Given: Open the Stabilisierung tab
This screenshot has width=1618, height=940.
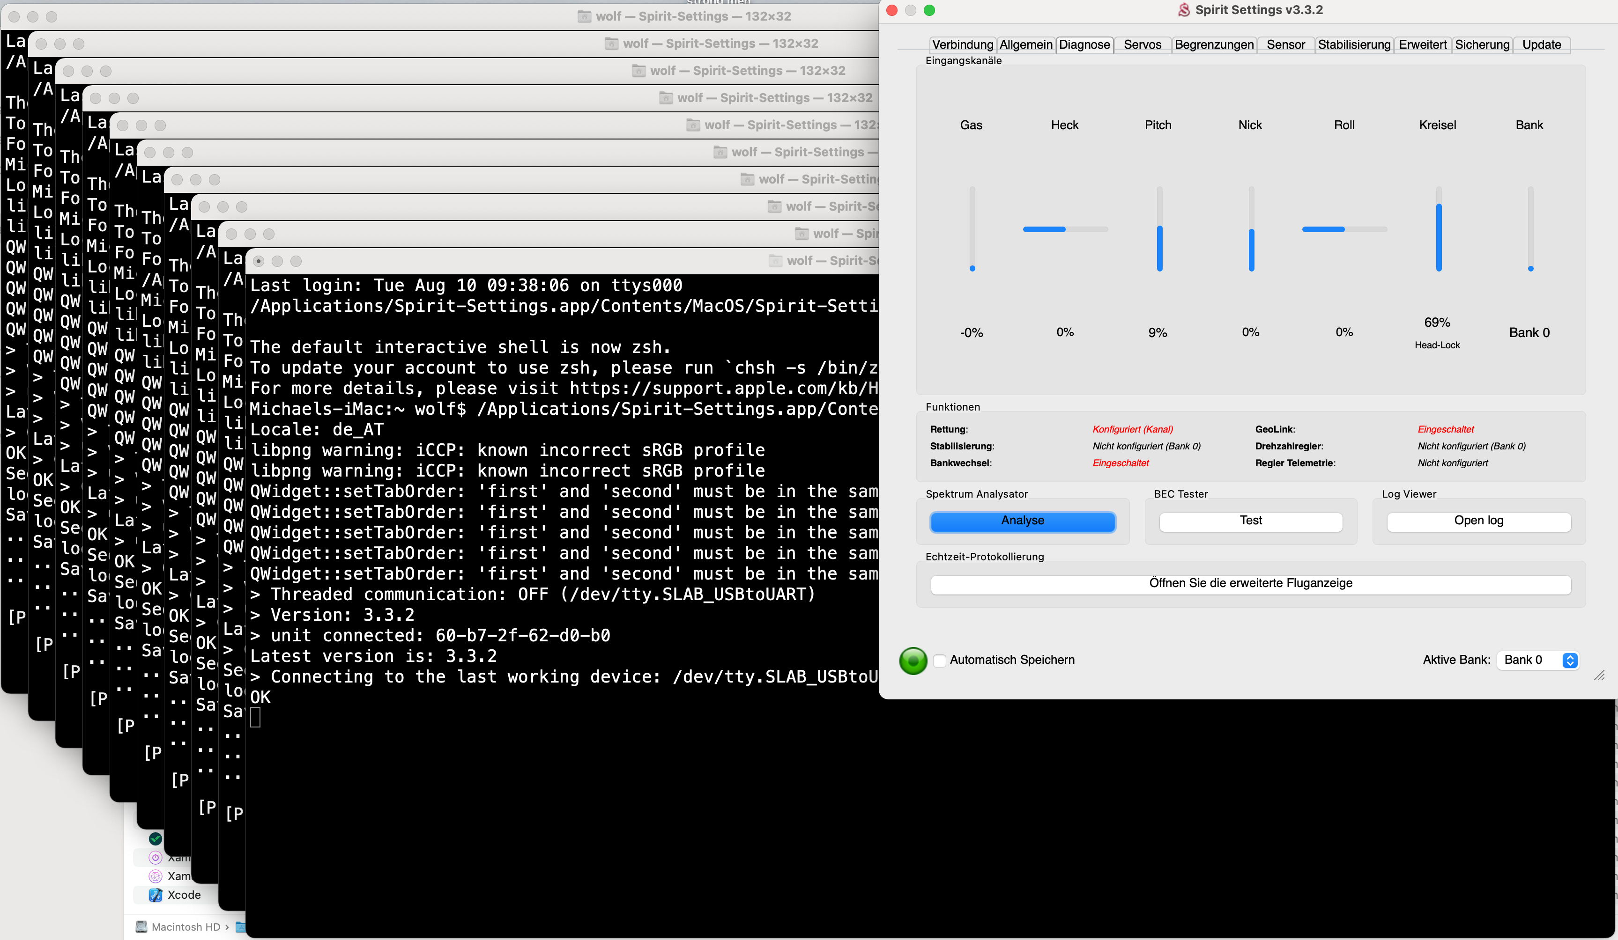Looking at the screenshot, I should 1353,44.
